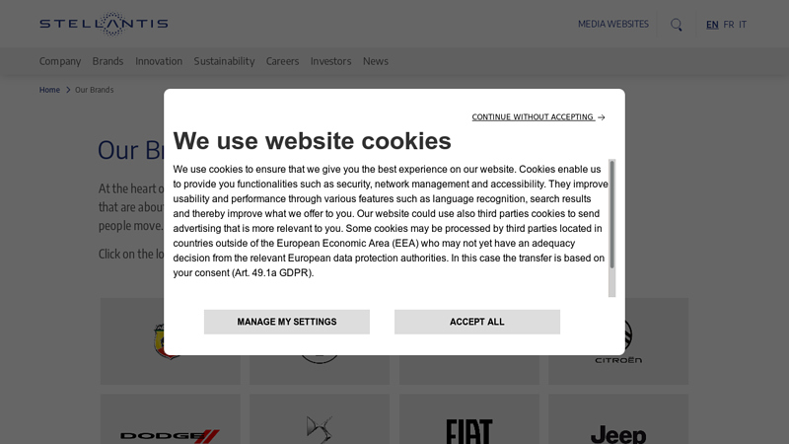Select the EN language option
789x444 pixels.
coord(712,25)
